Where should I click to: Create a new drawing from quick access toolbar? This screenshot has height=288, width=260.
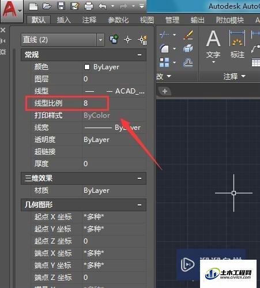[33, 6]
